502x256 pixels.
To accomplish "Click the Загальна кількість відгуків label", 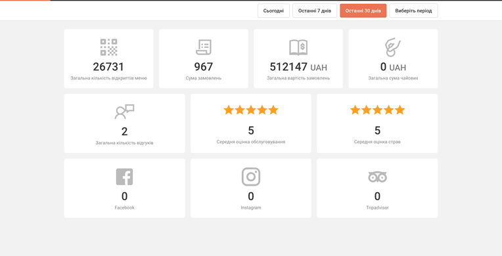I will coord(125,143).
